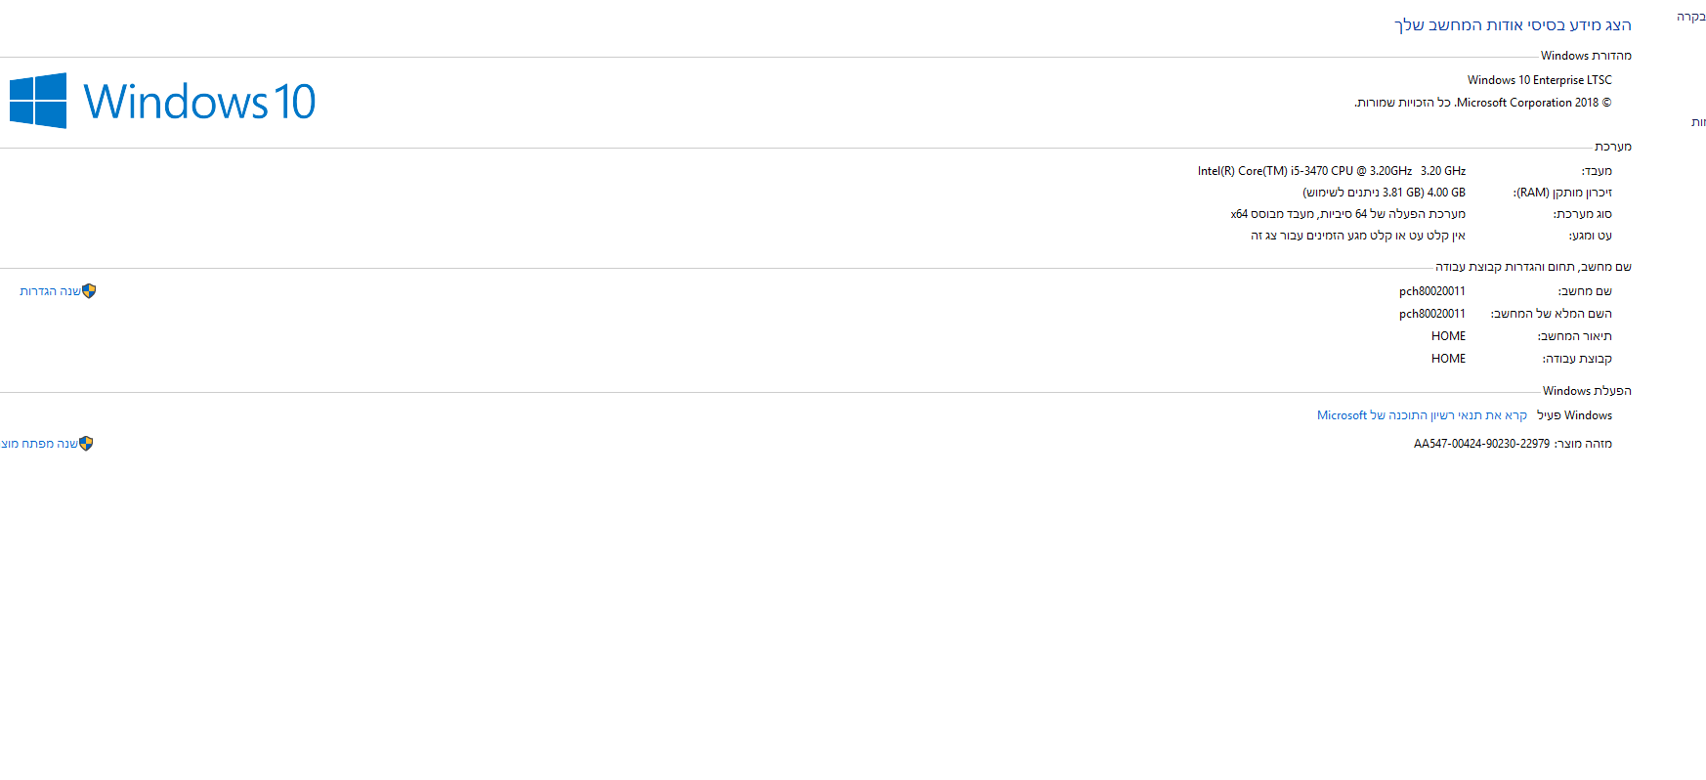This screenshot has width=1706, height=780.
Task: Click the Windows 10 Enterprise LTSC edition text
Action: 1539,80
